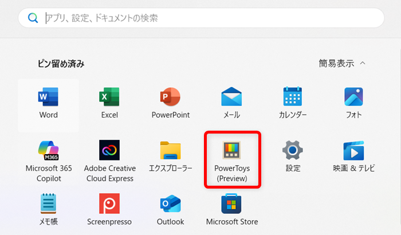Launch Adobe Creative Cloud Express

tap(109, 161)
